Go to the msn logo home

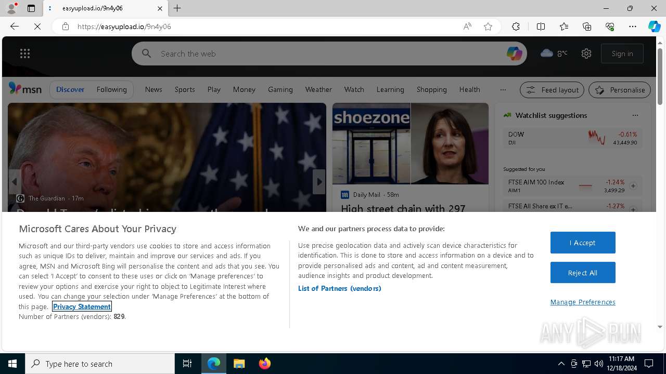[25, 89]
